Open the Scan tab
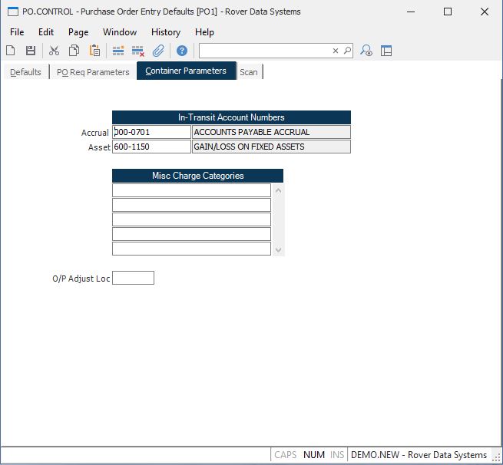Viewport: 503px width, 465px height. click(x=249, y=72)
